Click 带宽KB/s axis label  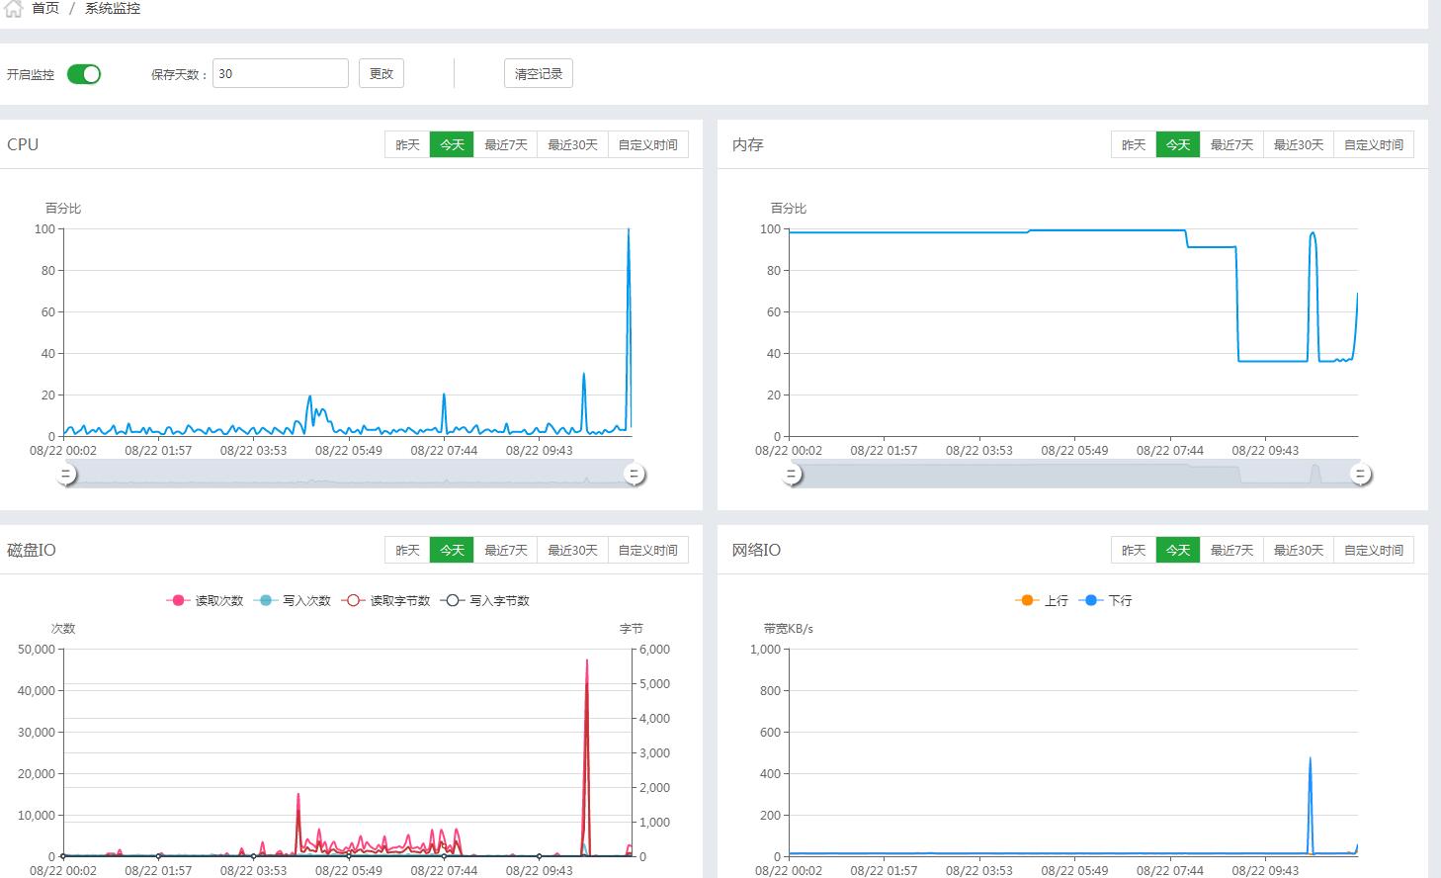pyautogui.click(x=789, y=629)
